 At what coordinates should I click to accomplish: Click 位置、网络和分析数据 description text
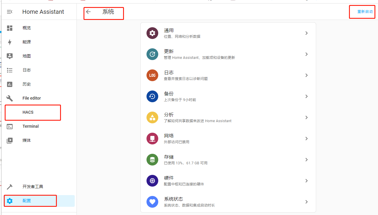182,37
